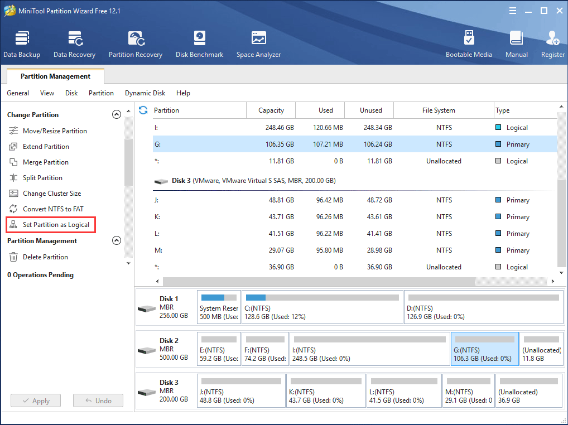Click G: partition's Primary color square
This screenshot has height=425, width=568.
(498, 144)
